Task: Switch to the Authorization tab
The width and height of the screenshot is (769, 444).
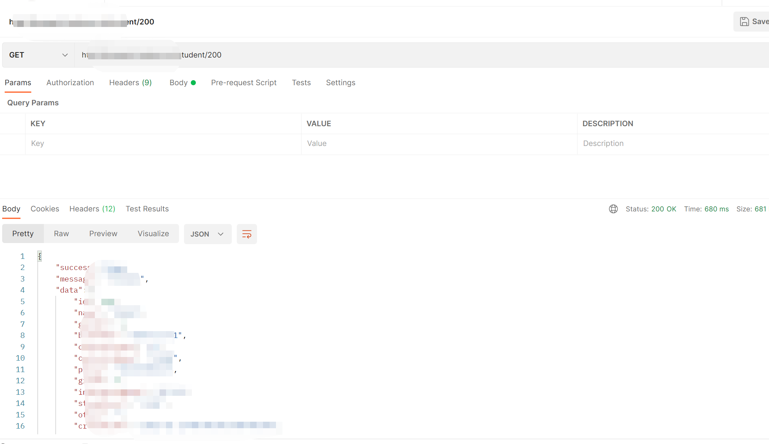Action: (x=70, y=83)
